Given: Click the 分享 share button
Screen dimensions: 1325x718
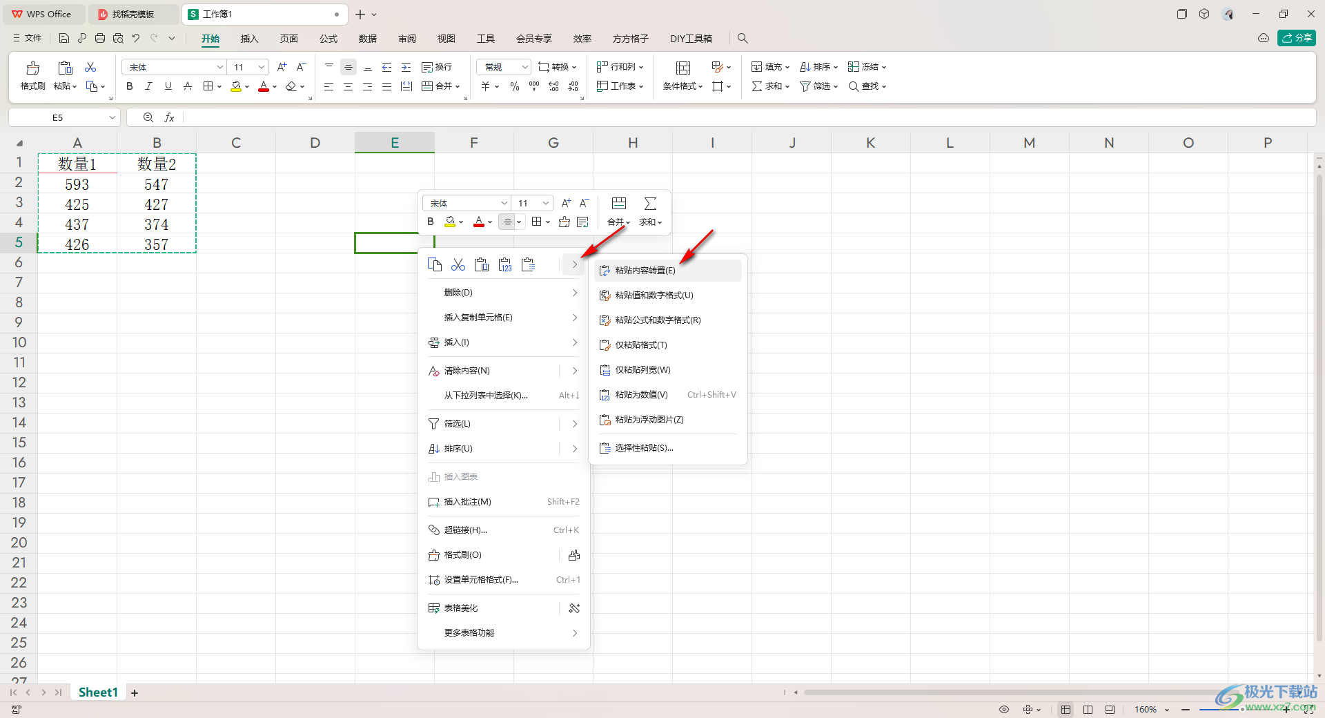Looking at the screenshot, I should point(1297,38).
